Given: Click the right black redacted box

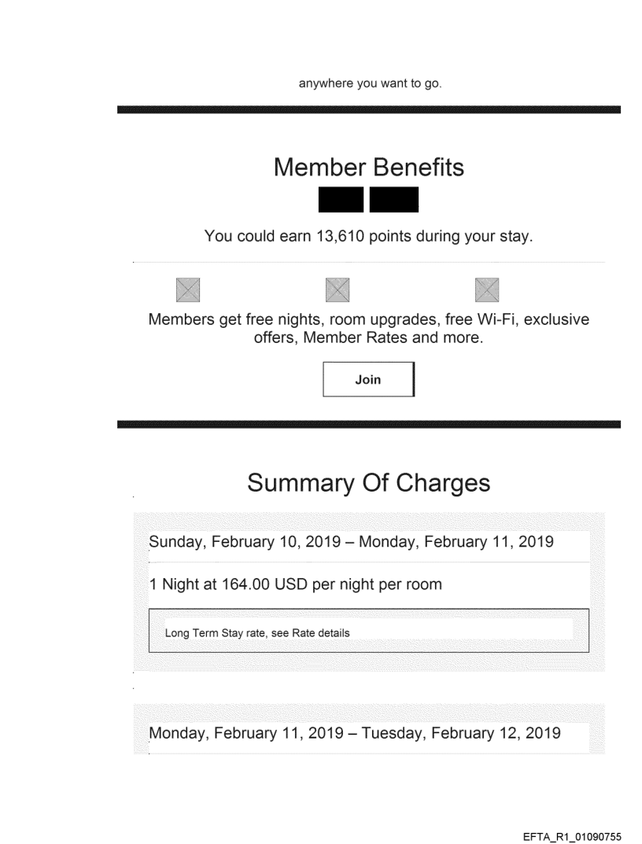Looking at the screenshot, I should [x=393, y=200].
